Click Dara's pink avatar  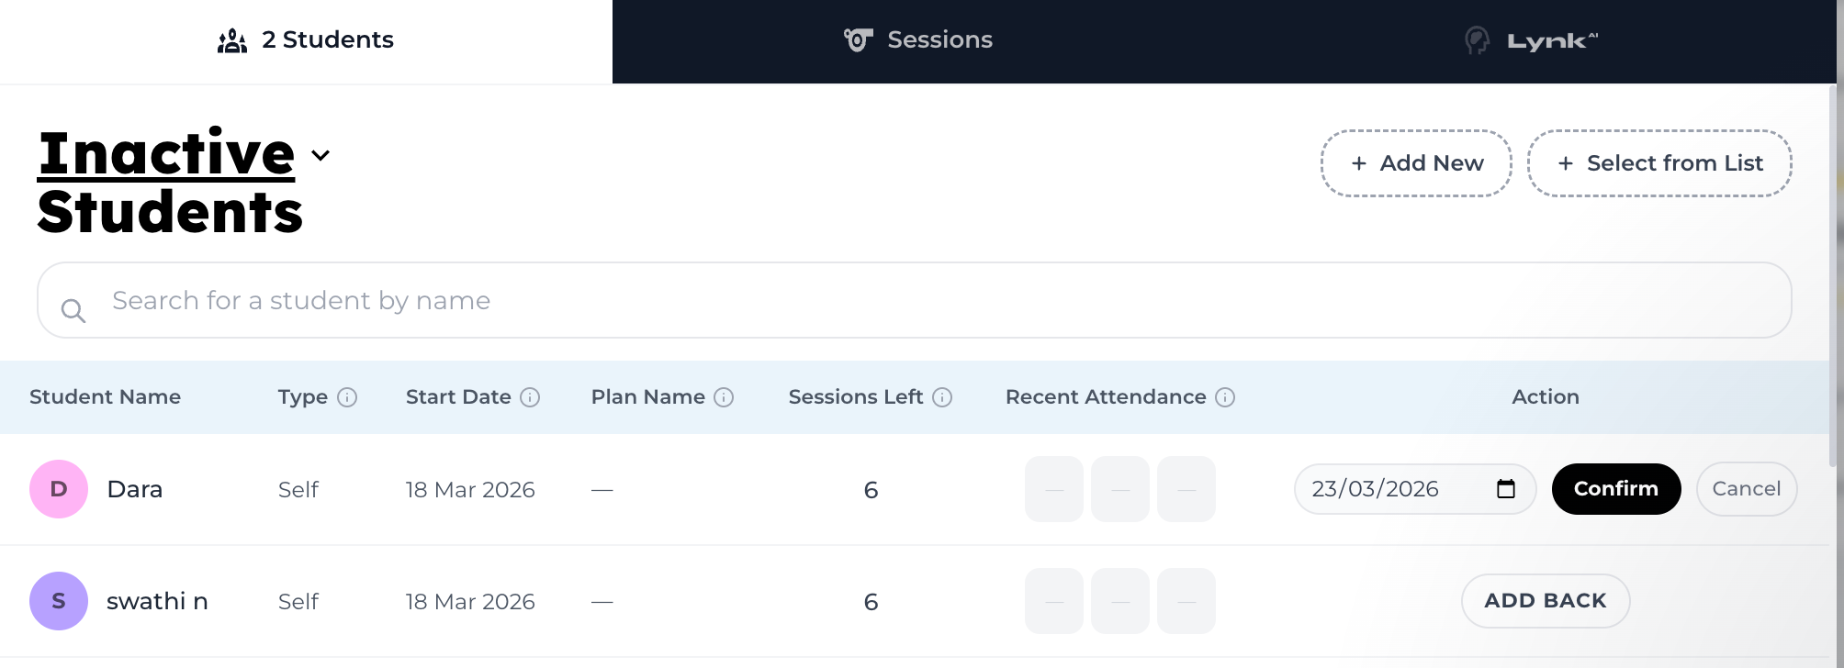[x=59, y=489]
